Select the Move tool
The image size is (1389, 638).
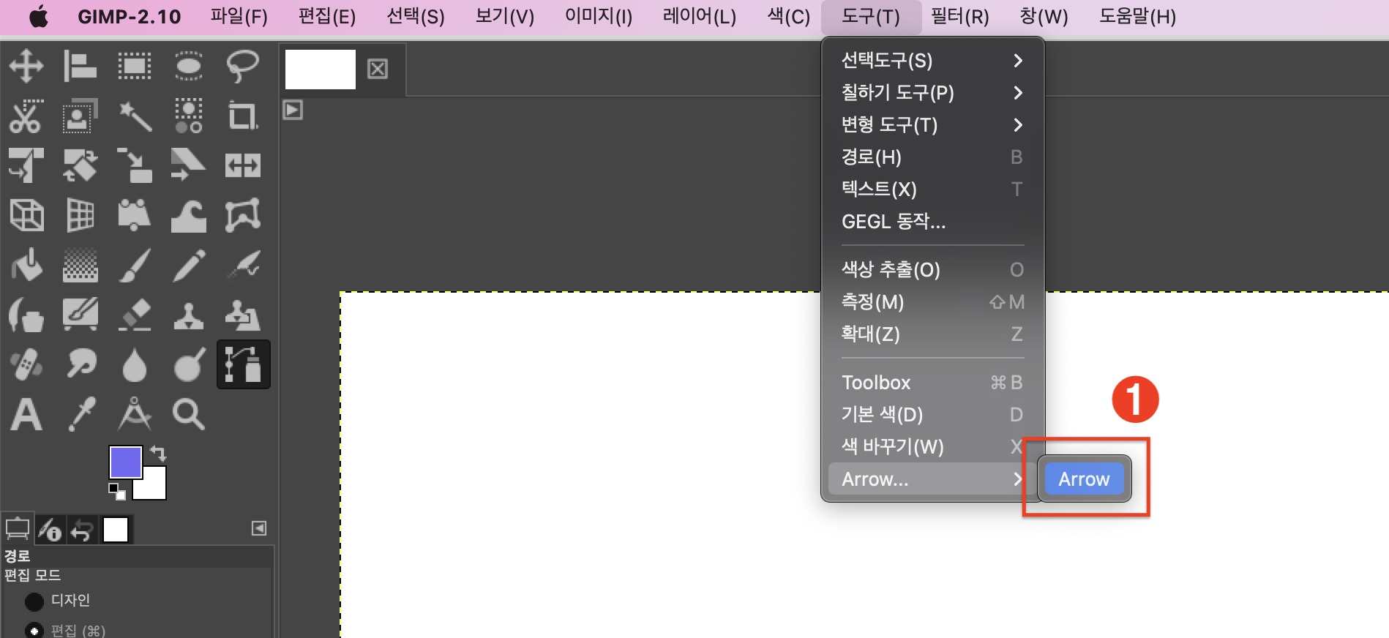[26, 66]
